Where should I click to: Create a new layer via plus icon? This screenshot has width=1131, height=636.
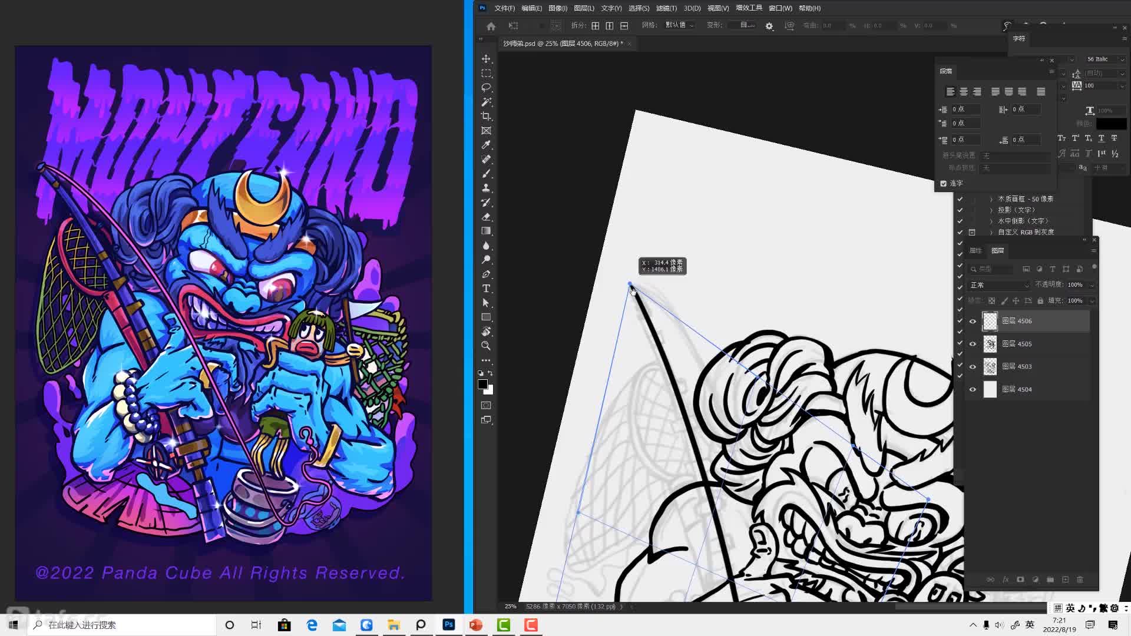coord(1065,579)
